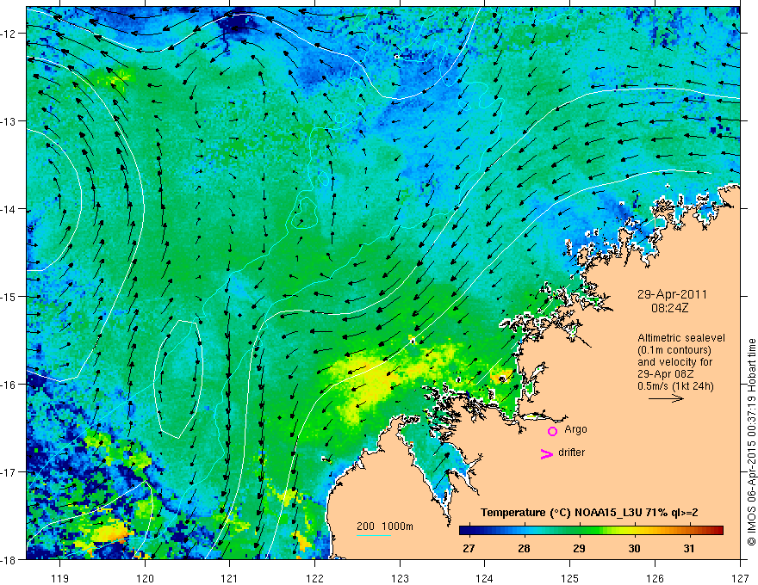This screenshot has width=758, height=585.
Task: Click the temperature color bar
Action: [591, 531]
